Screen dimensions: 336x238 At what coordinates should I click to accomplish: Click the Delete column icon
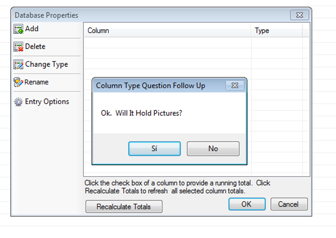tap(18, 47)
